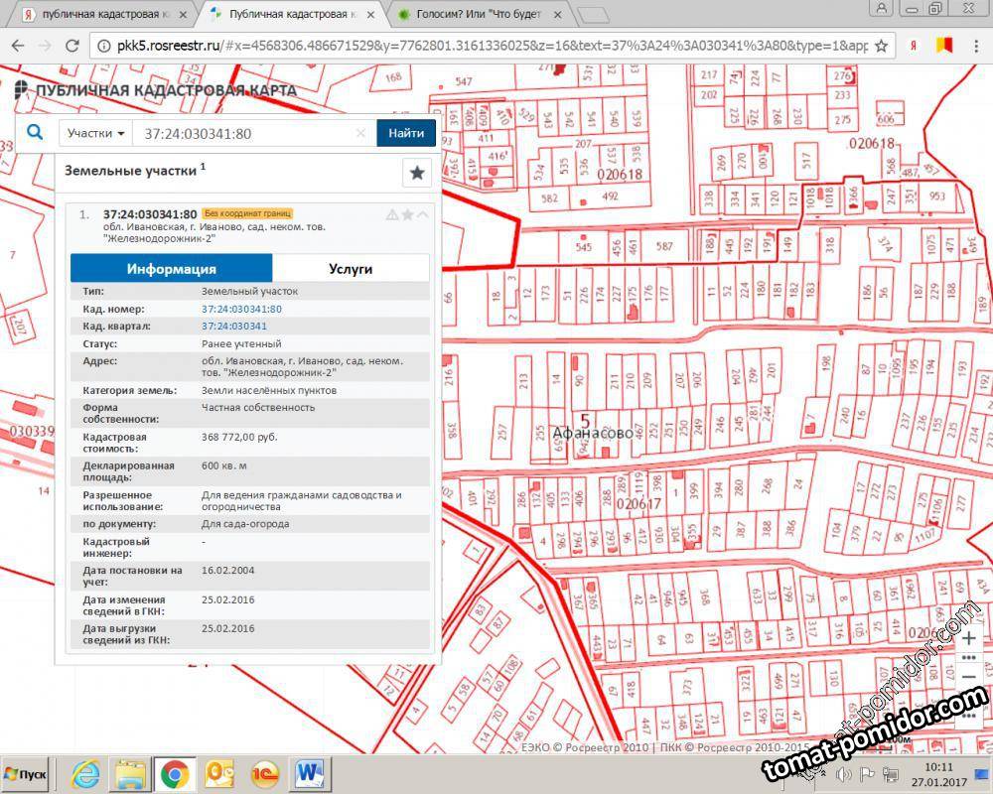Open cadastral number link 37:24:030341:80

tap(241, 309)
